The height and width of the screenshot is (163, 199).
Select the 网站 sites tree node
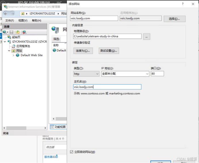19,51
